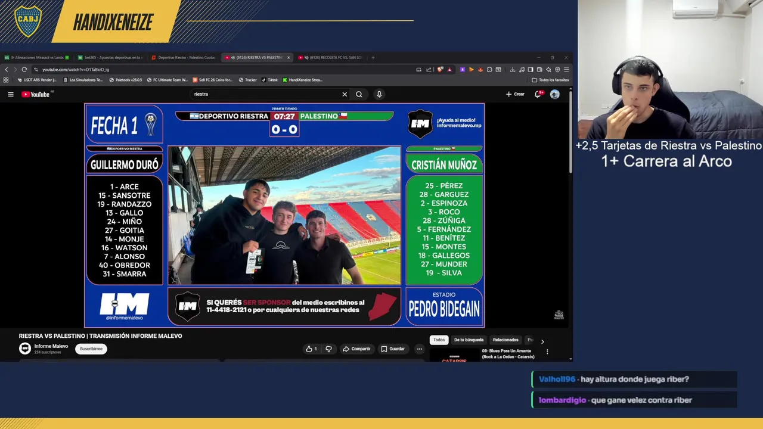Click the Crear button
Screen dimensions: 763x429
(515, 94)
